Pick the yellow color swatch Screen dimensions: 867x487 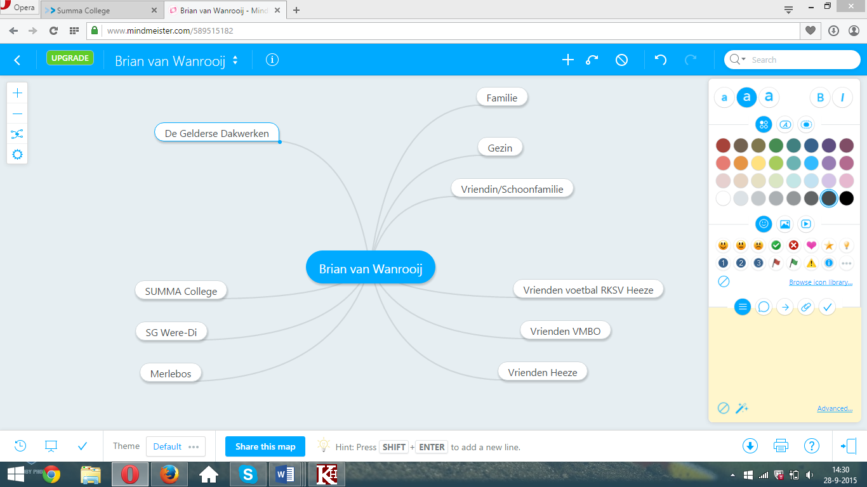(758, 164)
